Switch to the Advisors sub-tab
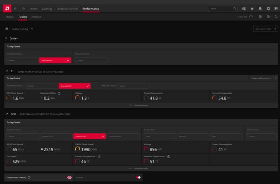 coord(36,17)
